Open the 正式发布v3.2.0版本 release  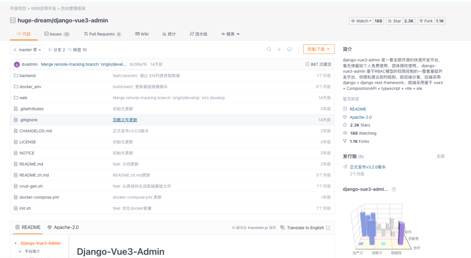point(368,167)
